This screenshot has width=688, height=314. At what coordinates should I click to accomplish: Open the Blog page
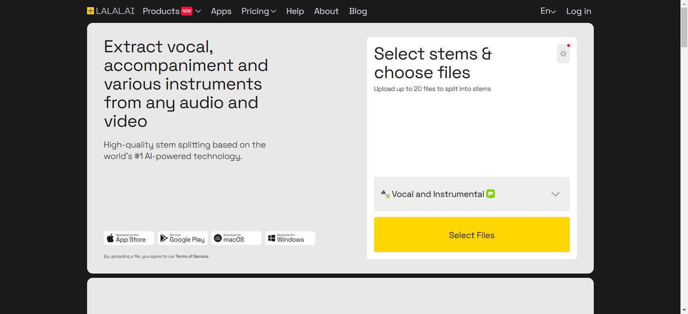click(x=358, y=11)
